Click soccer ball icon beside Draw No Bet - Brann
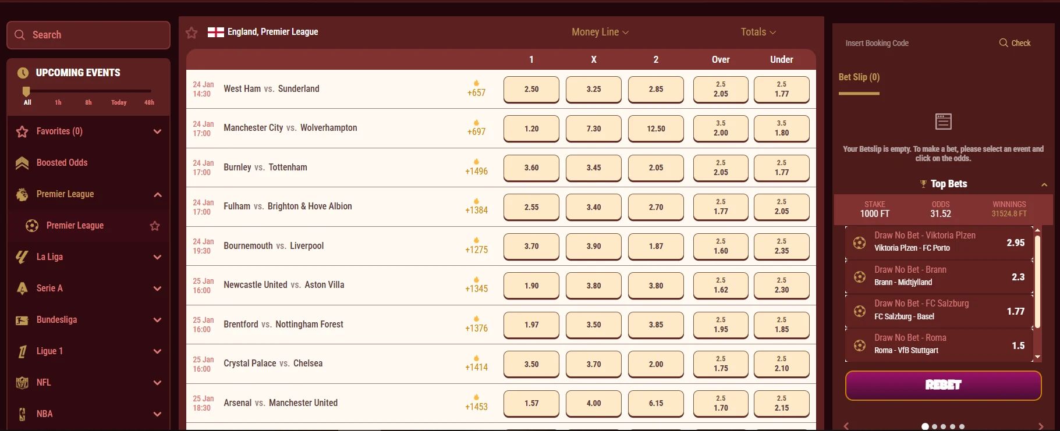 click(x=859, y=277)
